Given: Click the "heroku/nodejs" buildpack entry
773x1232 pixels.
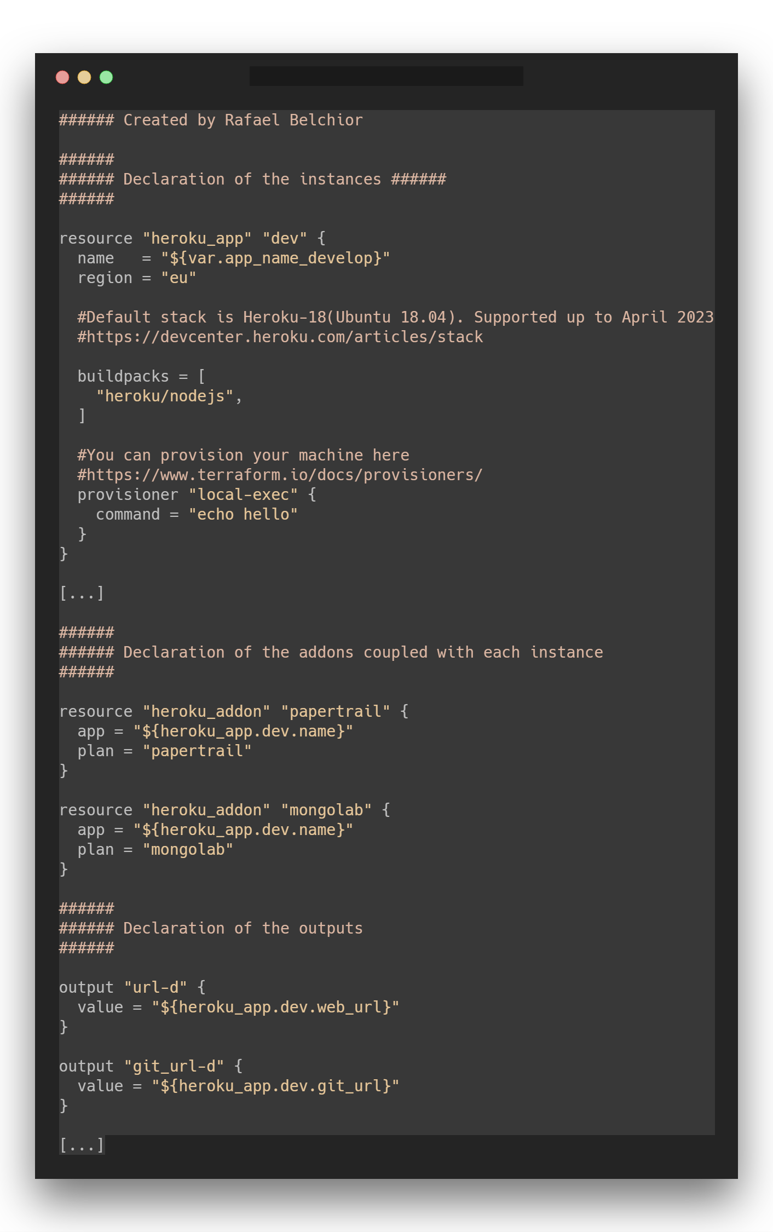Looking at the screenshot, I should click(x=165, y=396).
